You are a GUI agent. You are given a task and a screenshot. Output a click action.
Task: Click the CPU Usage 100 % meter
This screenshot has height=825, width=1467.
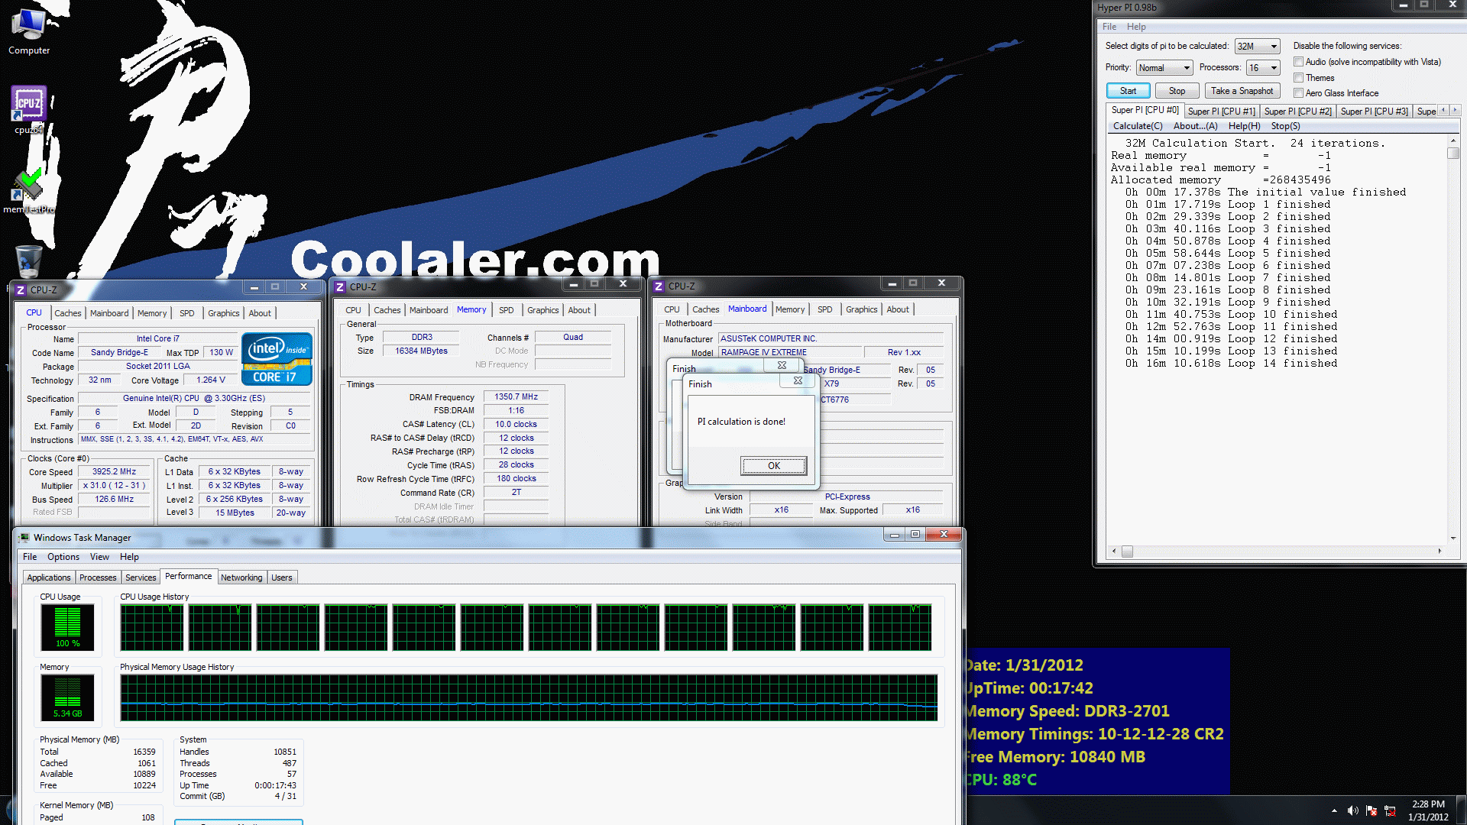67,627
